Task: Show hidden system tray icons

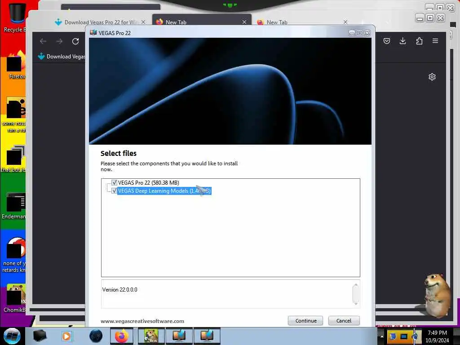Action: [x=382, y=336]
